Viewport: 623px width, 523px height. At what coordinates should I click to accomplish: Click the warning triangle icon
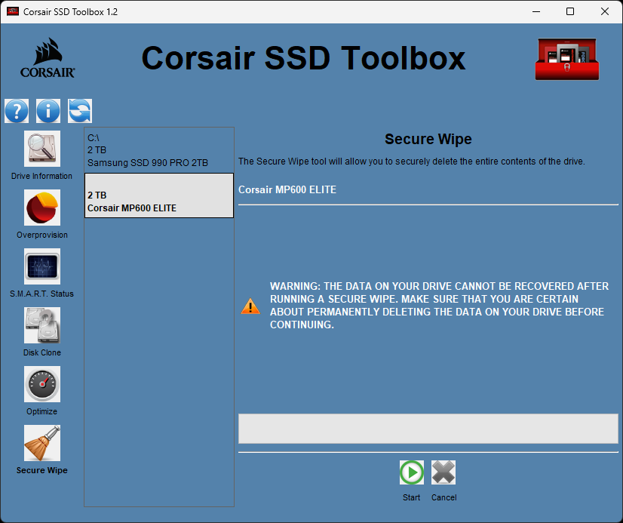coord(250,306)
